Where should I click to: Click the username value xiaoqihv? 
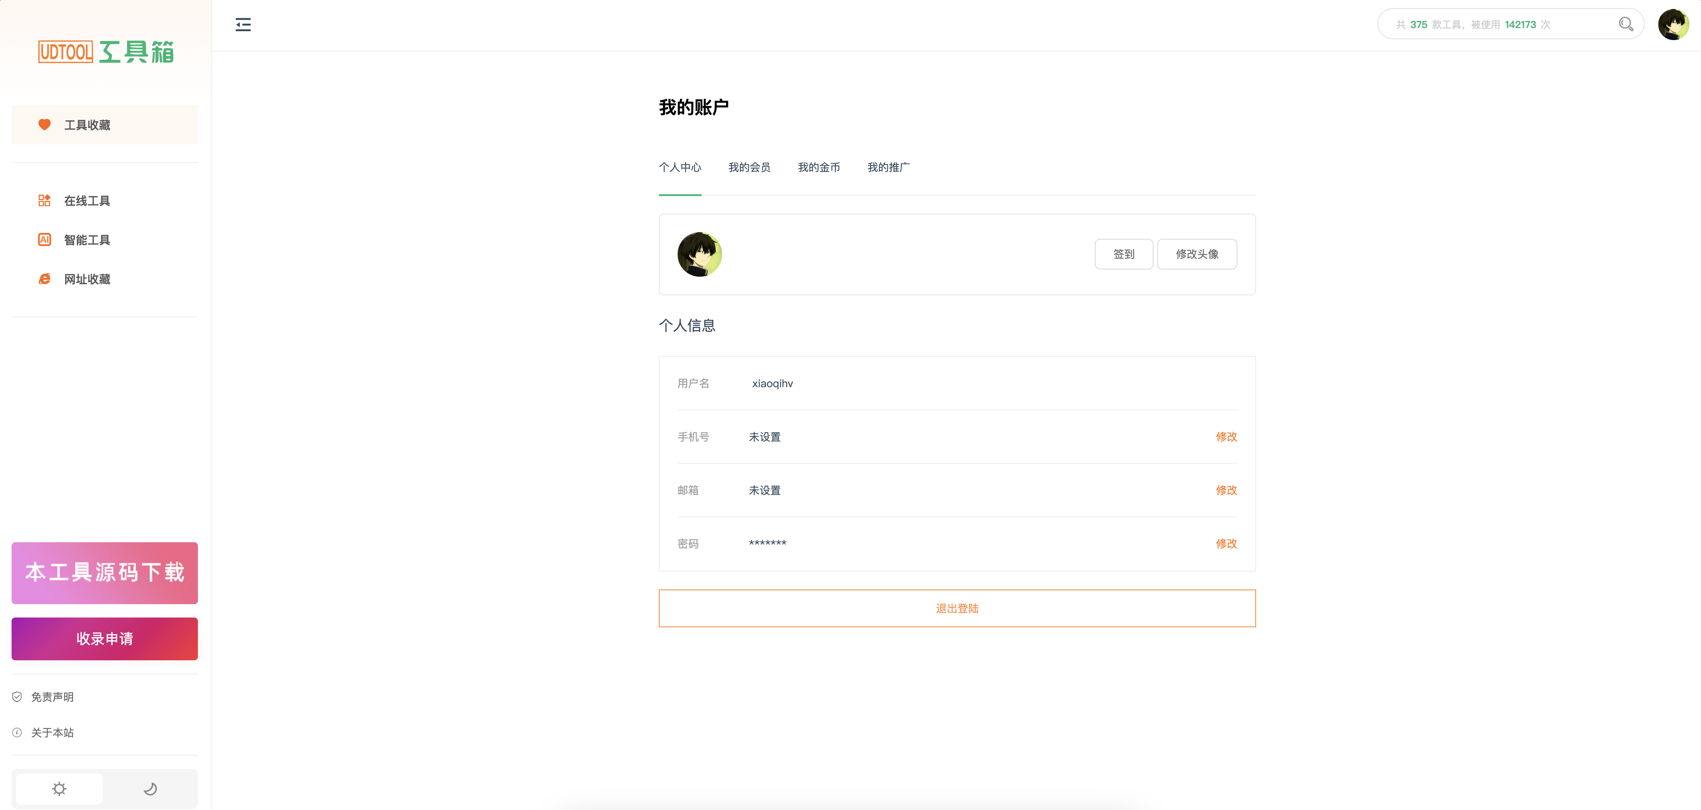point(772,384)
